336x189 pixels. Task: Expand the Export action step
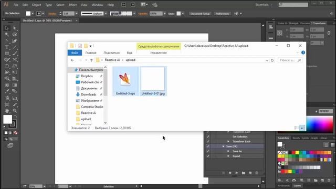pos(228,156)
